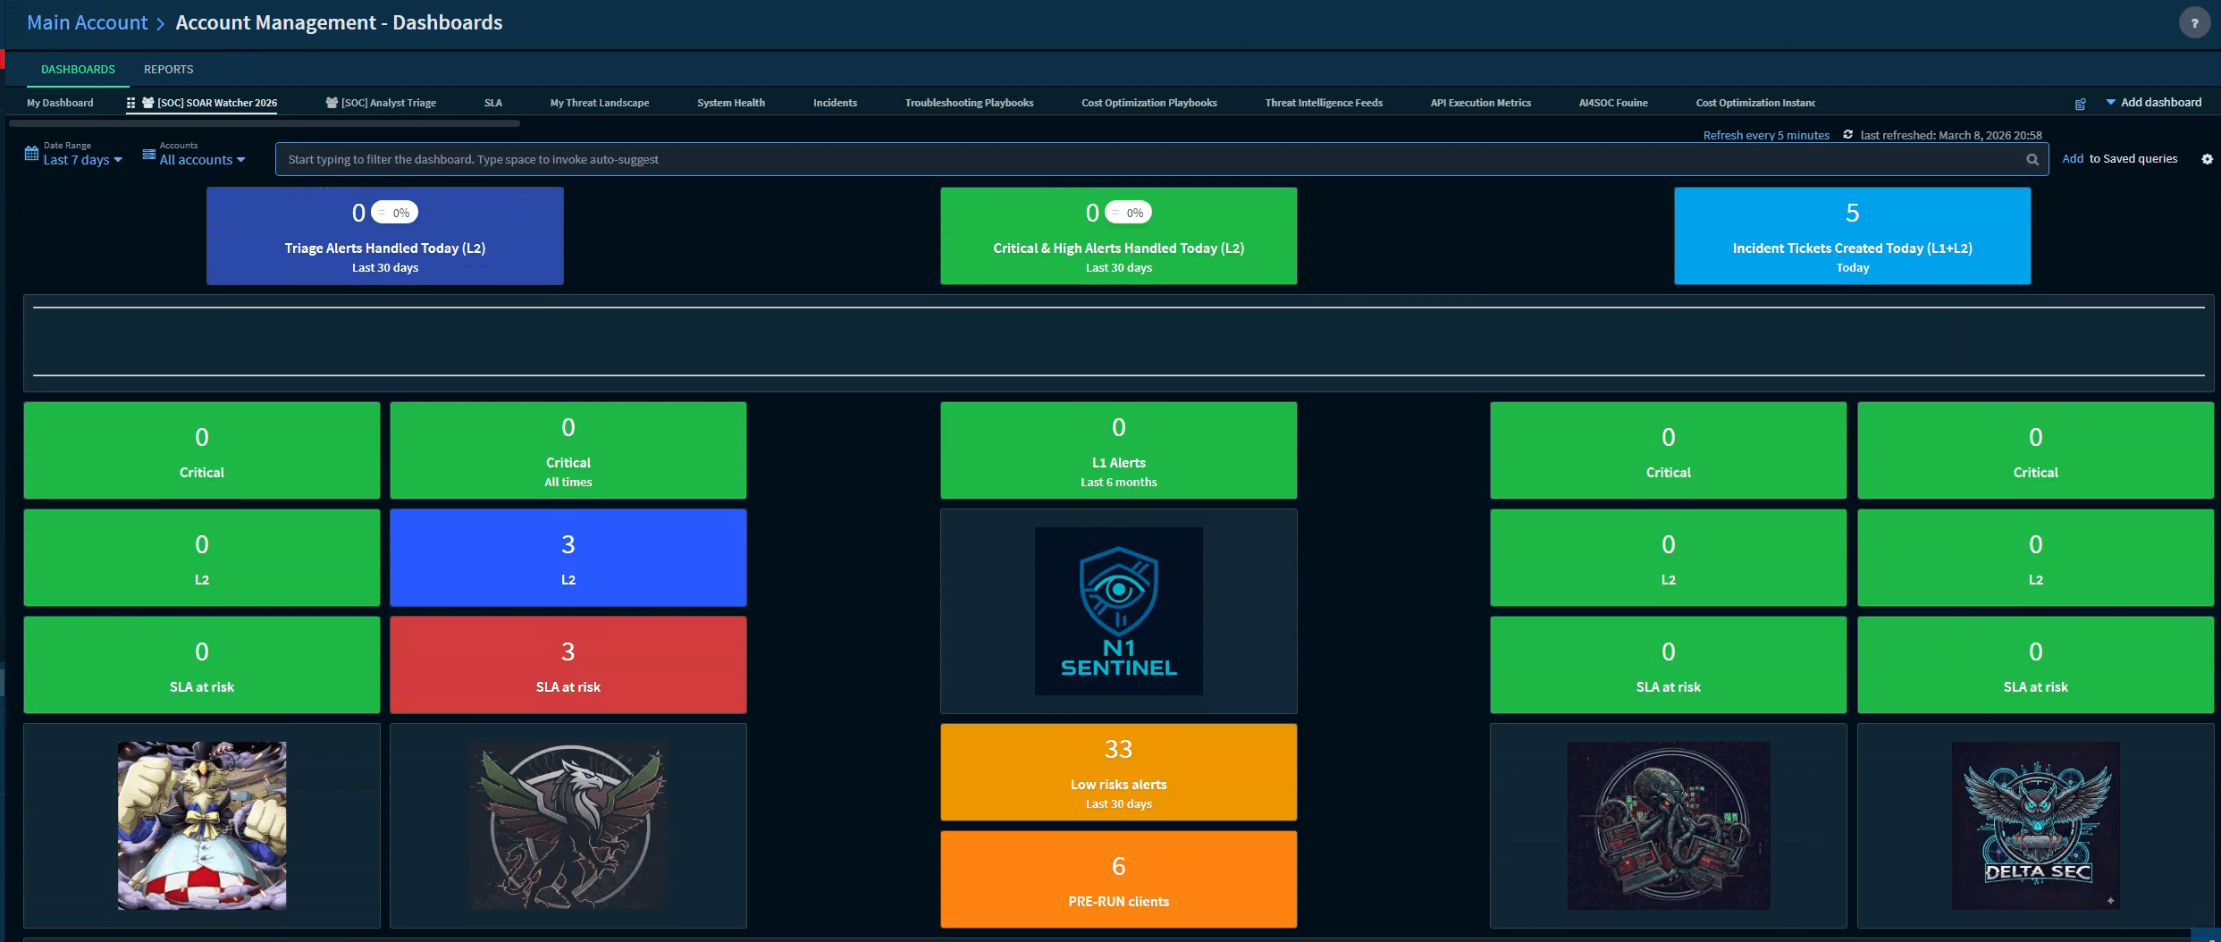Open Troubleshooting Playbooks dashboard tab

click(x=969, y=103)
